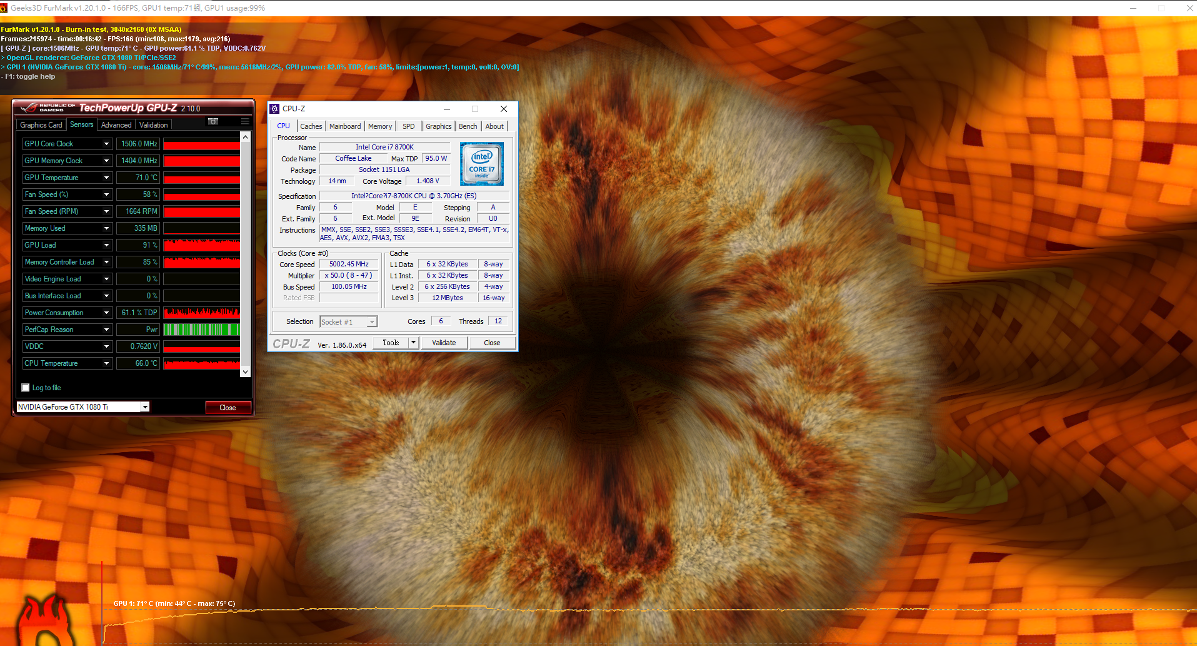Click the Bus Speed 100.05 MHz value
1197x646 pixels.
pyautogui.click(x=349, y=287)
